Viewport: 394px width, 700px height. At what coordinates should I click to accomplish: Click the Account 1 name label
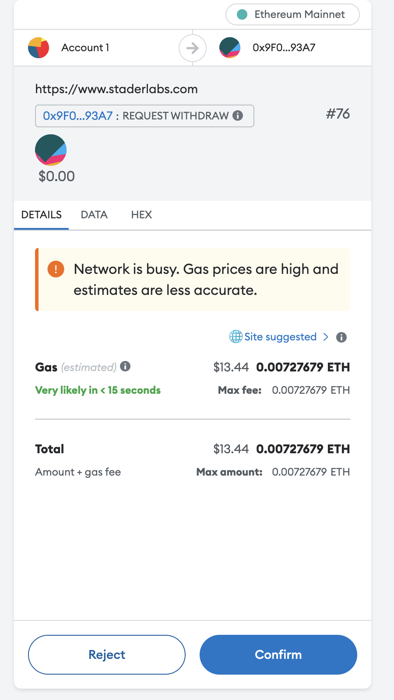85,48
